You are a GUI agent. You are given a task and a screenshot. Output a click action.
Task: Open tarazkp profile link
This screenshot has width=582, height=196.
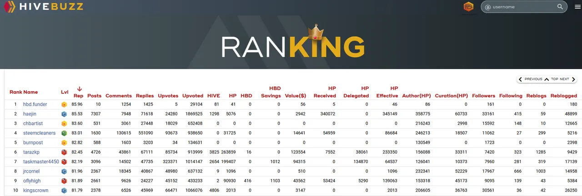click(x=32, y=152)
